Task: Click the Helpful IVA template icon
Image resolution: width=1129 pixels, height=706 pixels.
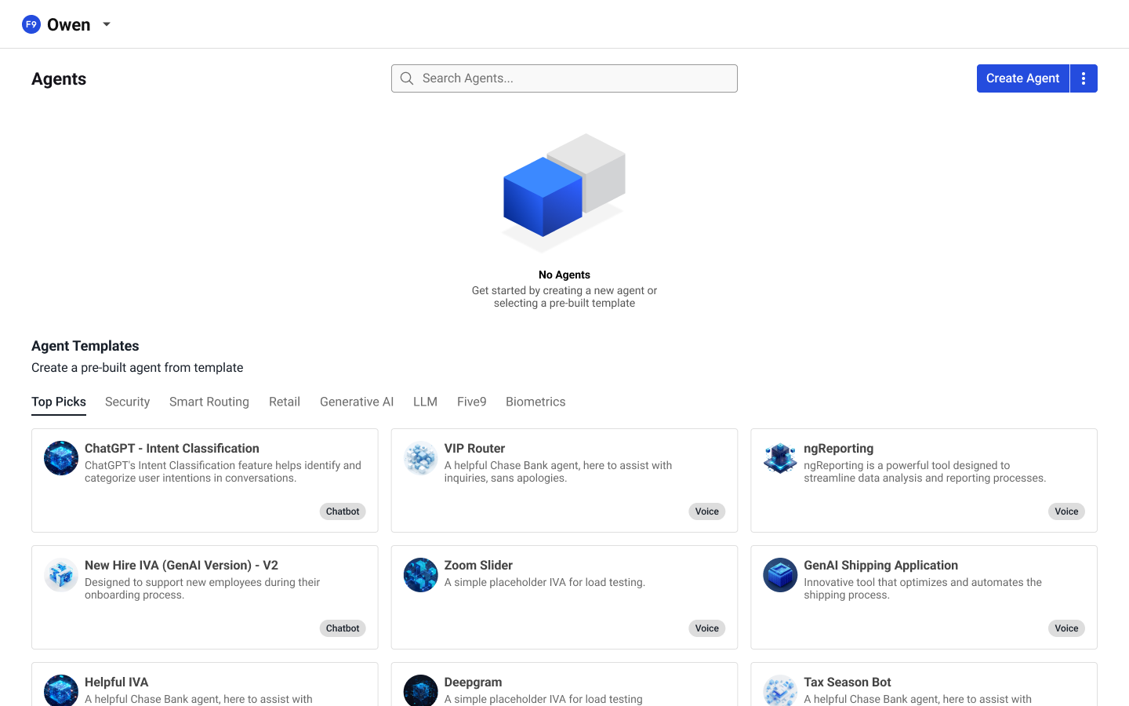Action: point(61,690)
